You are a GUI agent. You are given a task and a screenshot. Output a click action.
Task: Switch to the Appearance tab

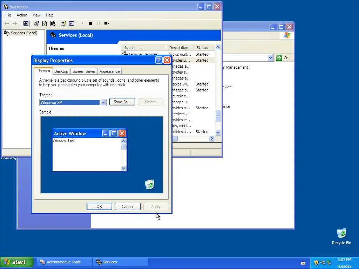coord(109,71)
